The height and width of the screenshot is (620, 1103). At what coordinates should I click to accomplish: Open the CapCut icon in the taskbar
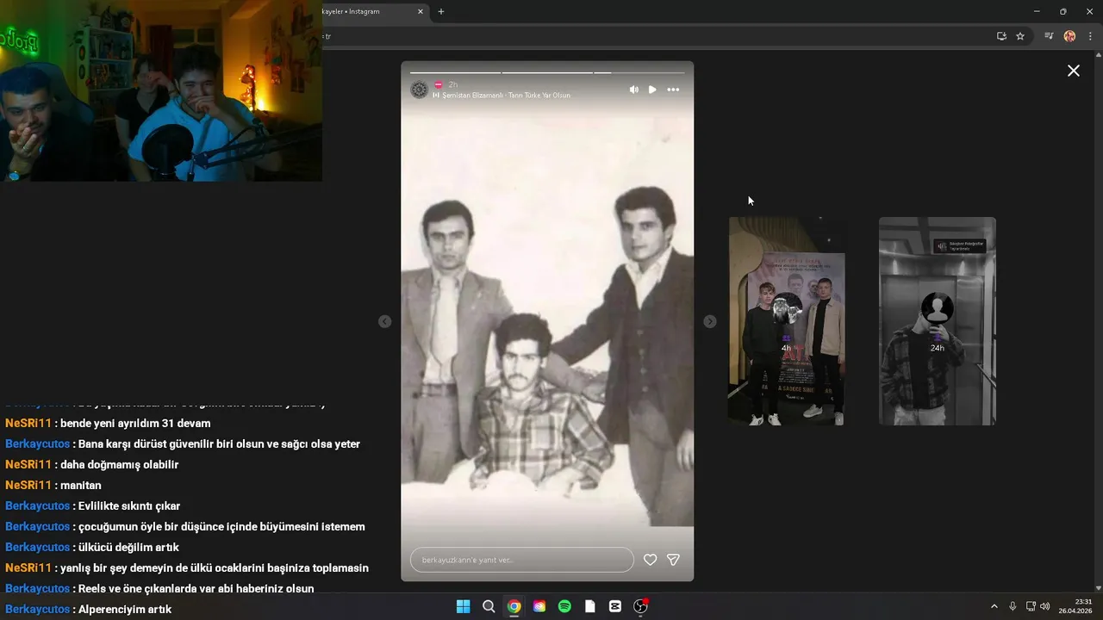615,606
